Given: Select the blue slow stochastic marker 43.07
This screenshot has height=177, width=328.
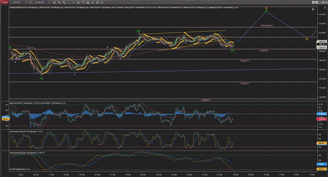Looking at the screenshot, I should click(321, 164).
